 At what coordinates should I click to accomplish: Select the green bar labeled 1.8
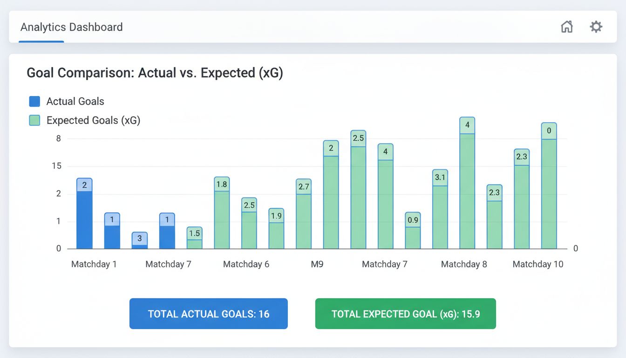pyautogui.click(x=222, y=214)
